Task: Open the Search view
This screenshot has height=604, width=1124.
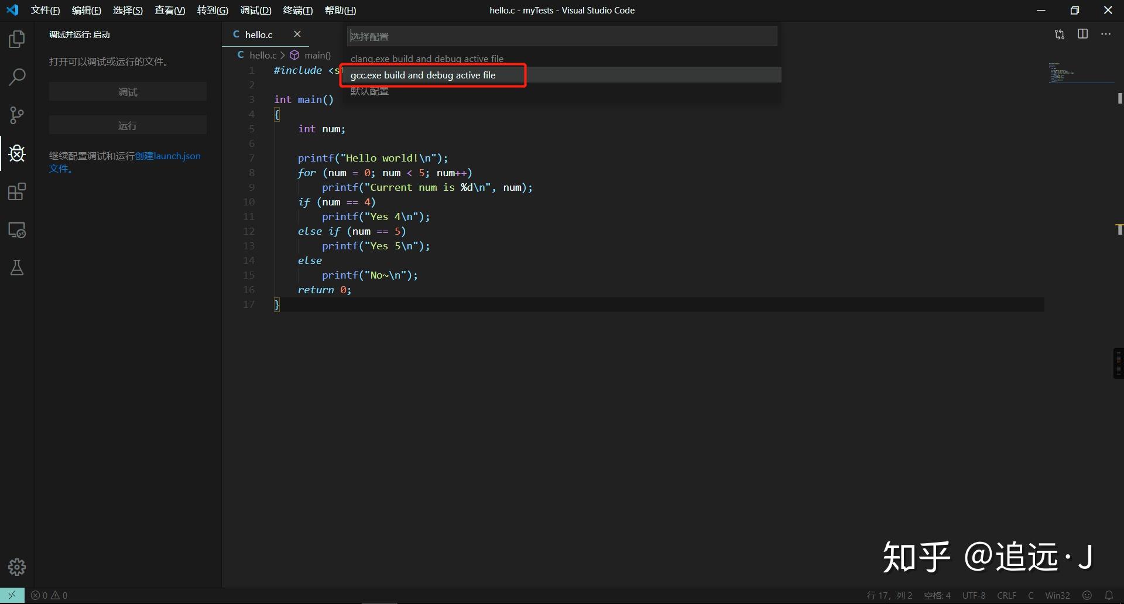Action: 16,77
